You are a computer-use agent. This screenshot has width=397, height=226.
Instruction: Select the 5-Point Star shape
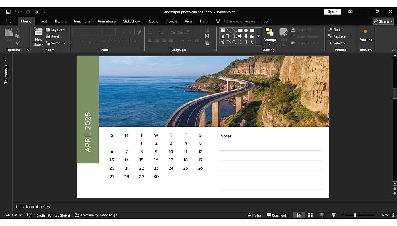[x=252, y=42]
